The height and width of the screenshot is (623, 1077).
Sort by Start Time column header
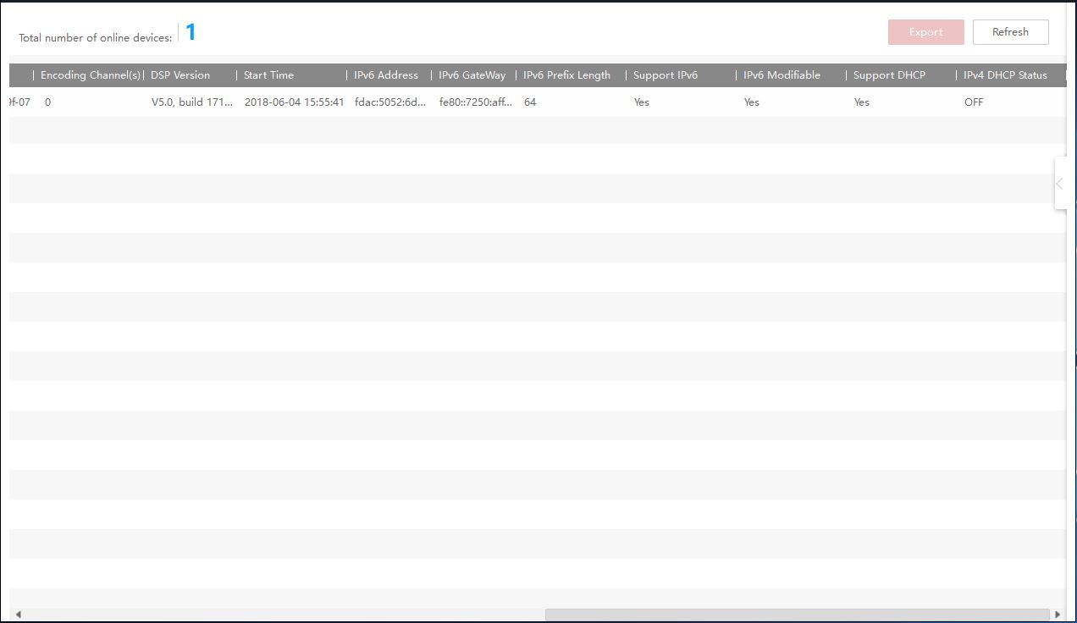268,75
